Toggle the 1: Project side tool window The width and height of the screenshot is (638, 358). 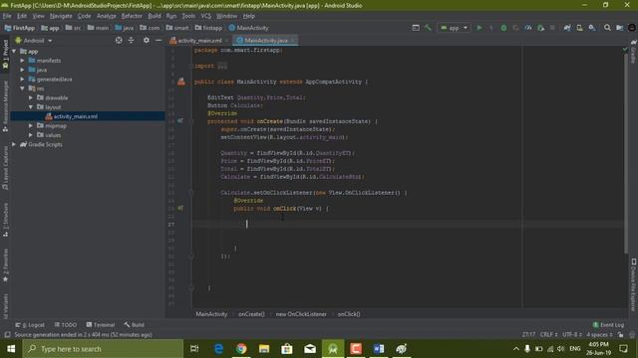click(x=5, y=55)
